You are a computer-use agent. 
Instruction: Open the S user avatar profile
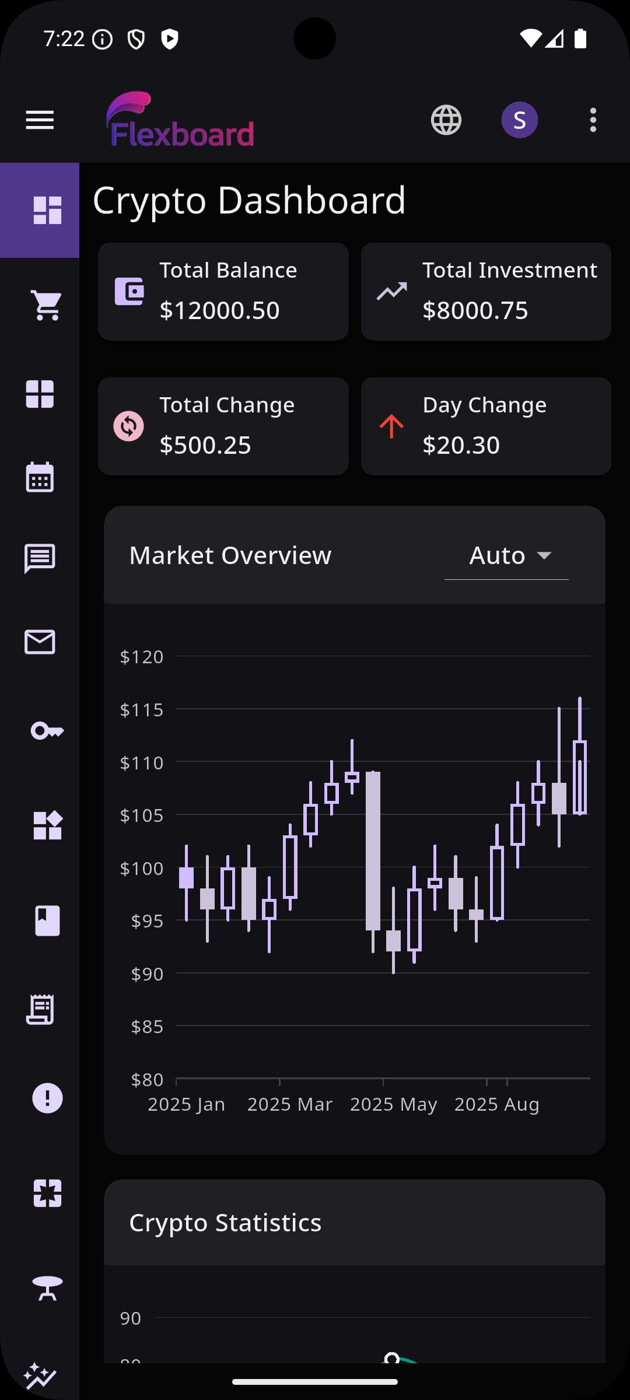point(519,120)
